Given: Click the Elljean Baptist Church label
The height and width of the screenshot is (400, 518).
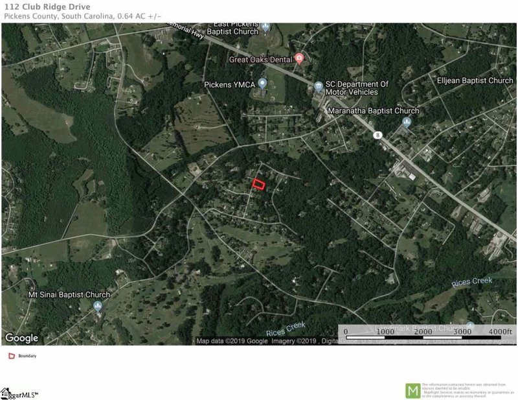Looking at the screenshot, I should coord(475,80).
